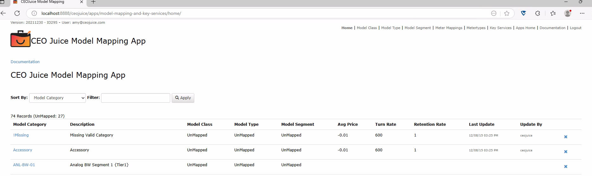Open the Model Class menu link
Viewport: 592px width, 176px height.
click(367, 28)
